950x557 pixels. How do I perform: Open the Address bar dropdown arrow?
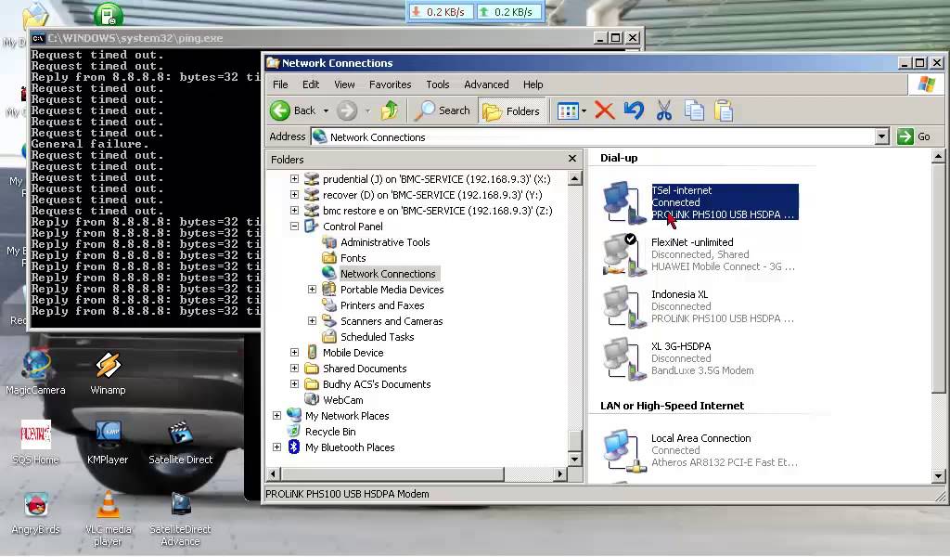point(882,137)
